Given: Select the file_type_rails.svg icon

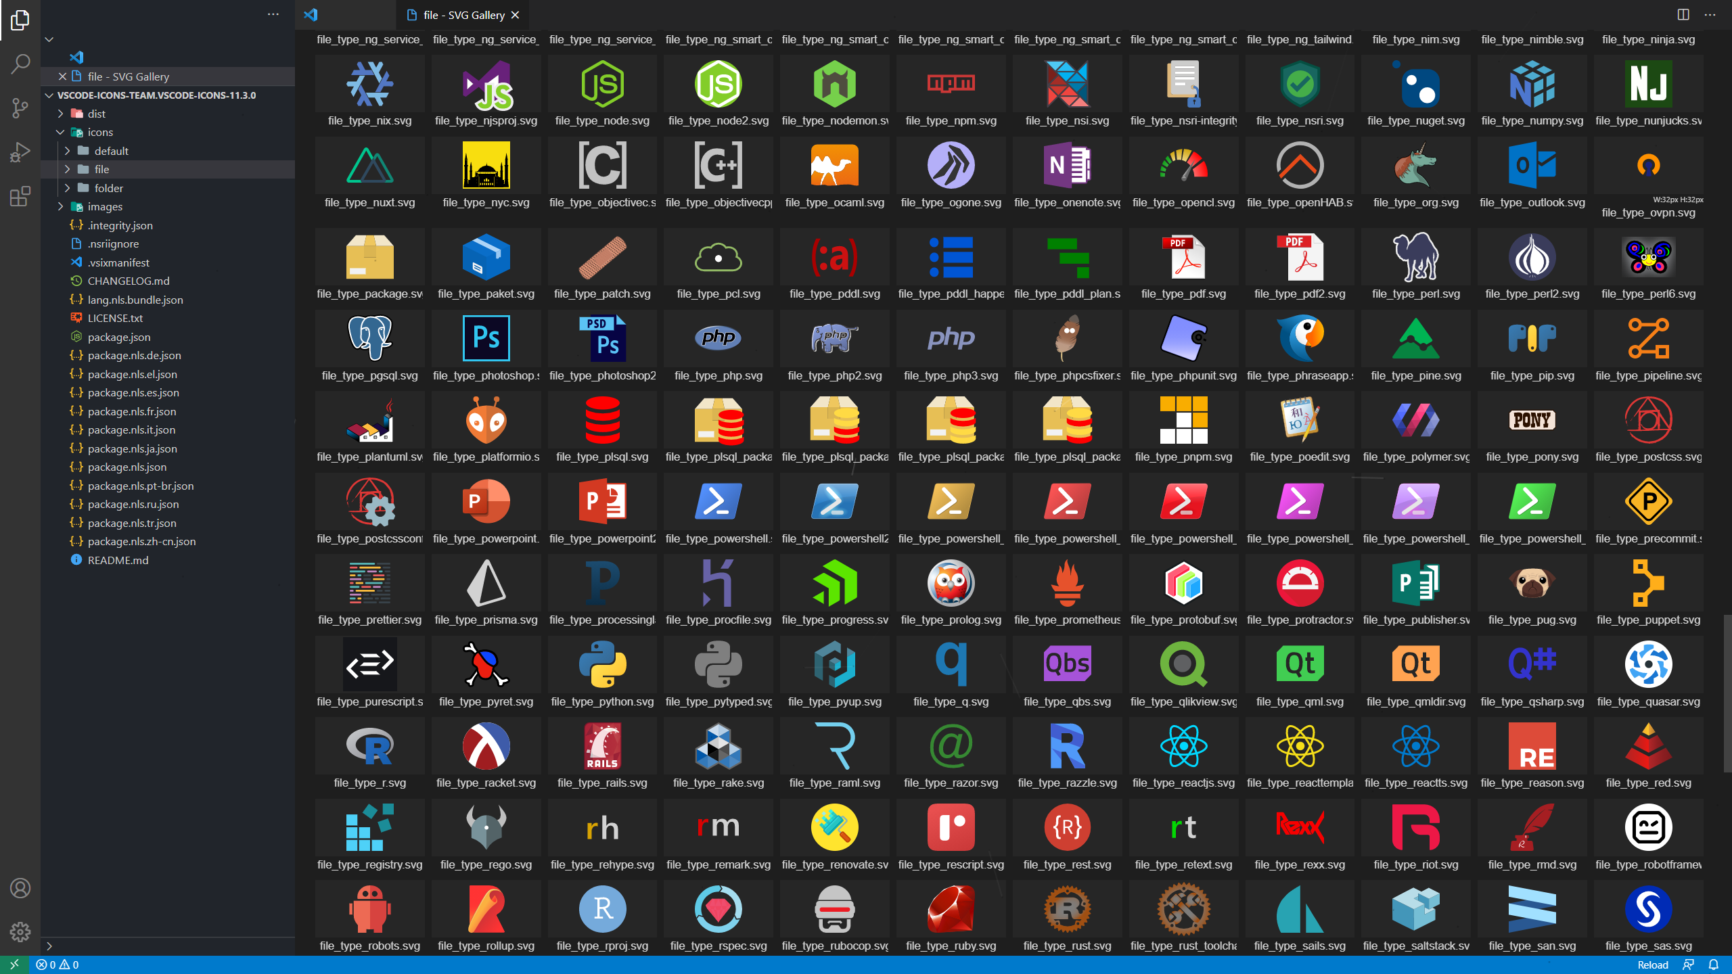Looking at the screenshot, I should click(x=602, y=746).
